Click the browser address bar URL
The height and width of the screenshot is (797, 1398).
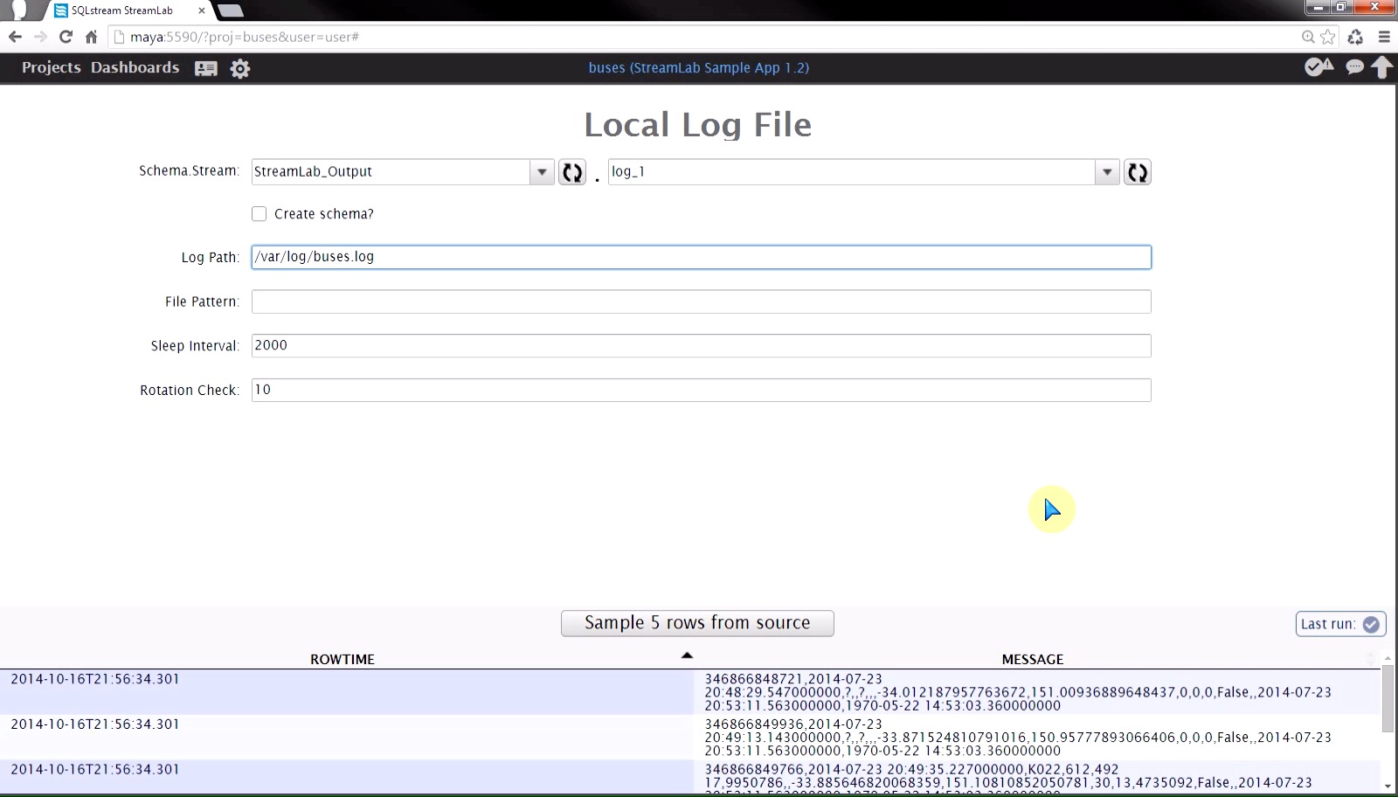coord(245,37)
